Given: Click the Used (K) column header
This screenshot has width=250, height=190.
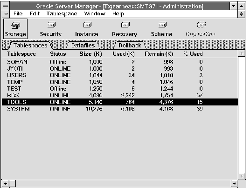Looking at the screenshot, I should click(124, 54).
